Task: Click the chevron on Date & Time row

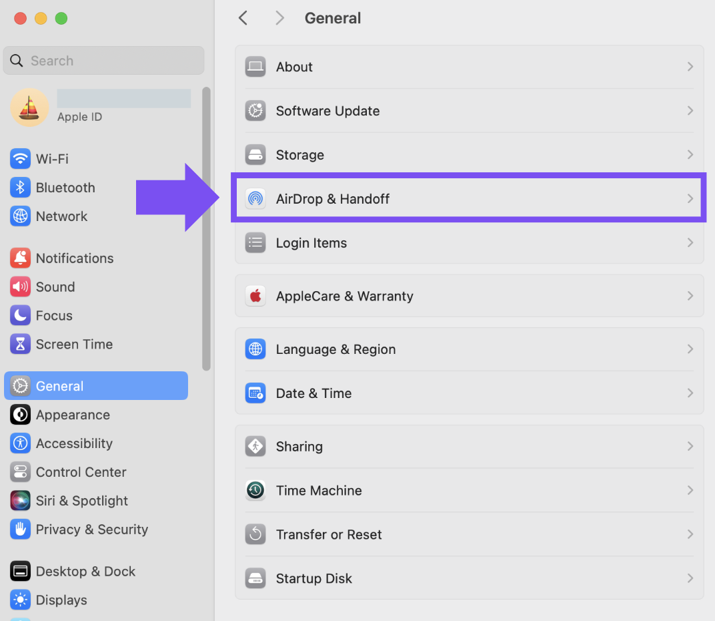Action: 690,393
